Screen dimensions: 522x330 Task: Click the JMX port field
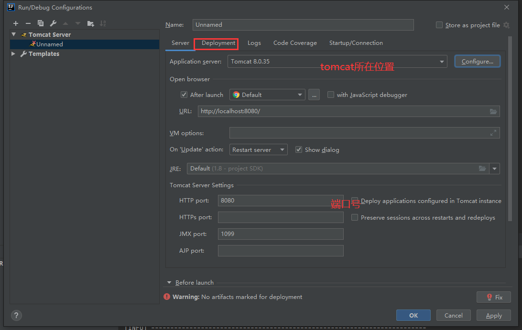[281, 234]
